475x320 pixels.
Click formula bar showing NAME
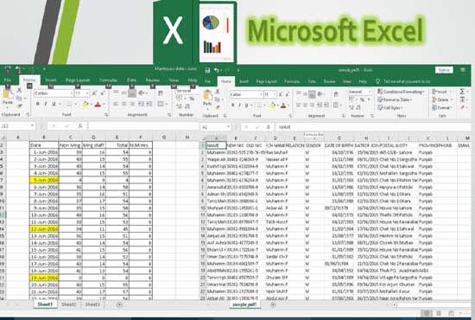[x=373, y=127]
